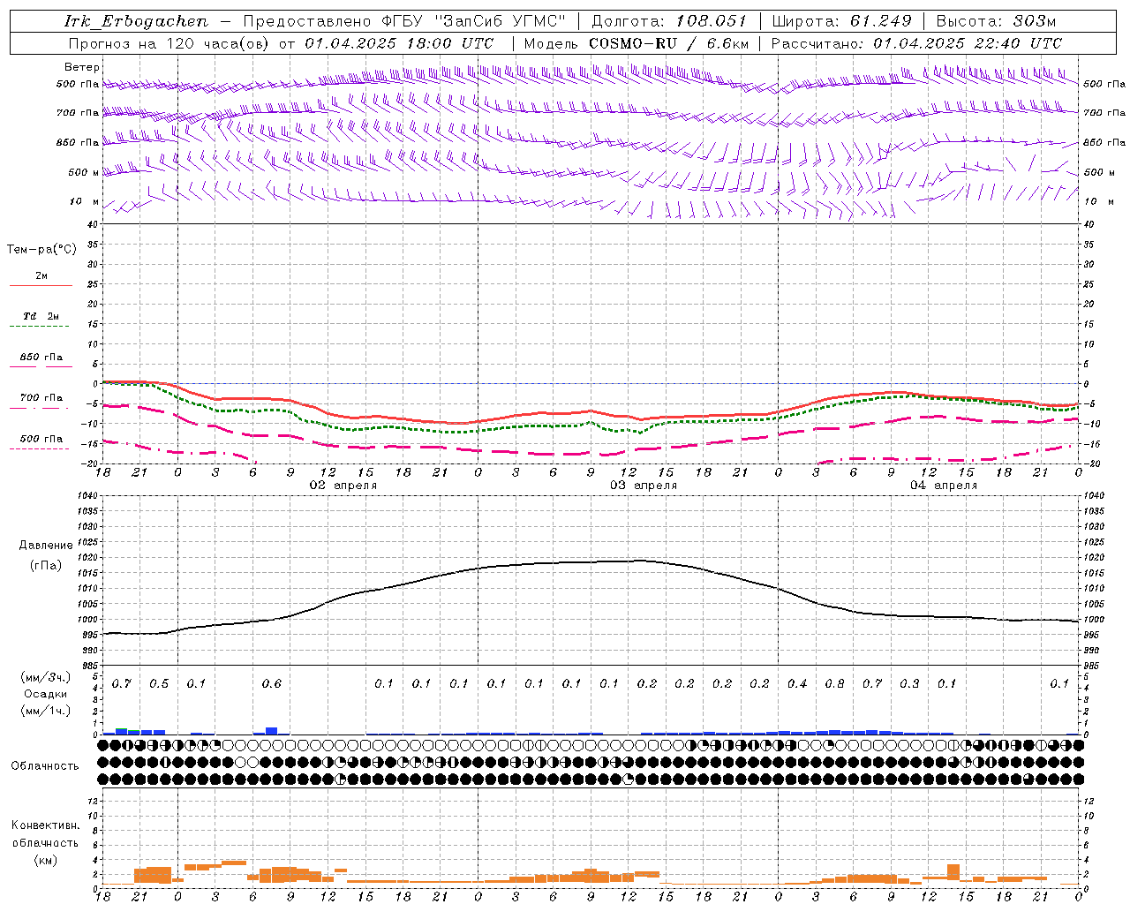
Task: Click the 0.4 precipitation value
Action: (797, 684)
